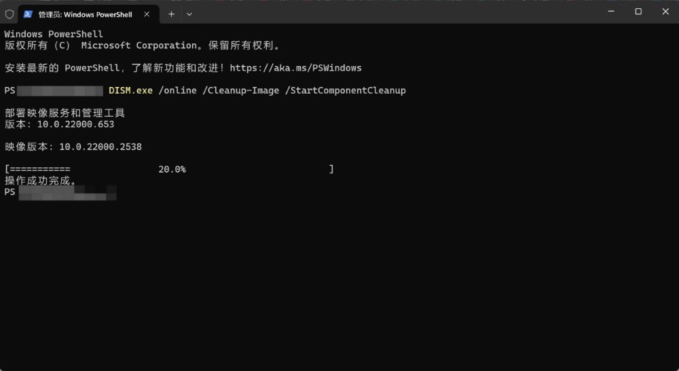Screen dimensions: 679x371
Task: Select the 管理员: Windows PowerShell tab
Action: point(85,14)
